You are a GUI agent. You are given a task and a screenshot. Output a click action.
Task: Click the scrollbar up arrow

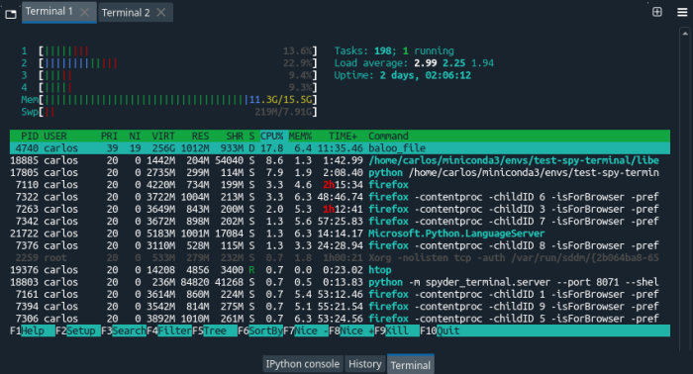click(685, 34)
